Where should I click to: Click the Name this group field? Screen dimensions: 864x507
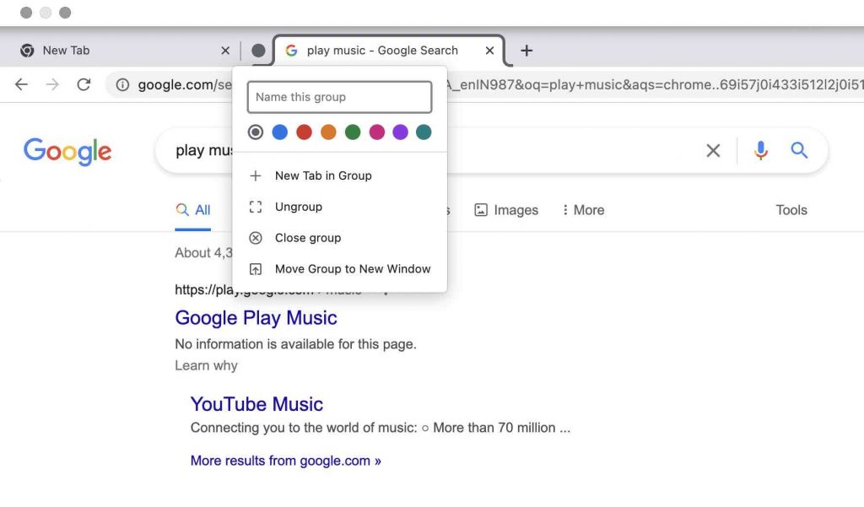click(339, 97)
